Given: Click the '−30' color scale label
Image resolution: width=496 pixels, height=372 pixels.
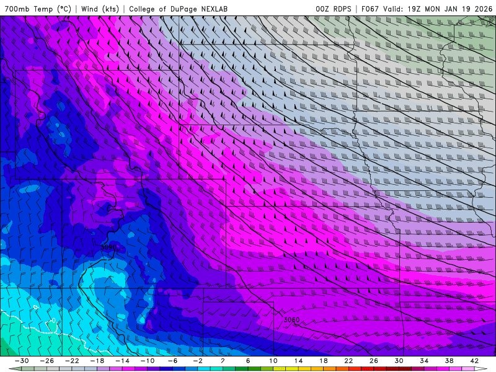Looking at the screenshot, I should point(22,361).
